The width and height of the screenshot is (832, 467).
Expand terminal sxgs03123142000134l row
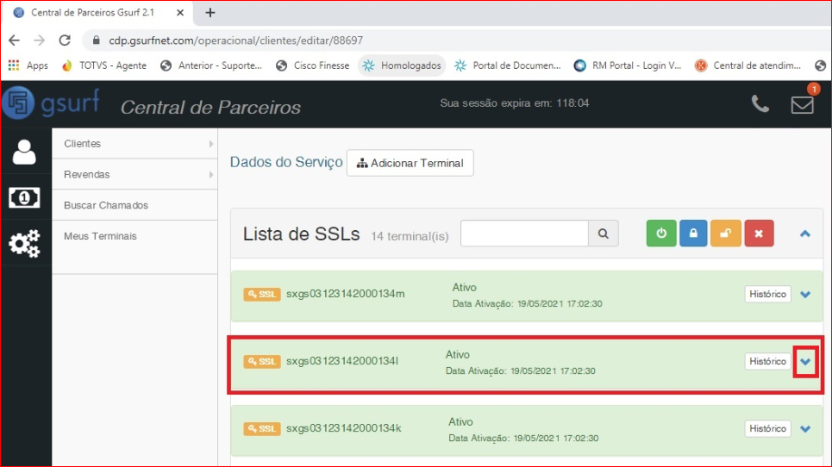point(805,362)
